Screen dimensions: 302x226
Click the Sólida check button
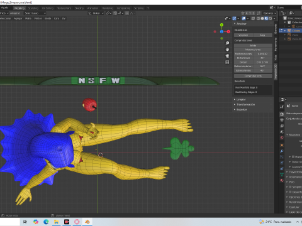(x=253, y=46)
